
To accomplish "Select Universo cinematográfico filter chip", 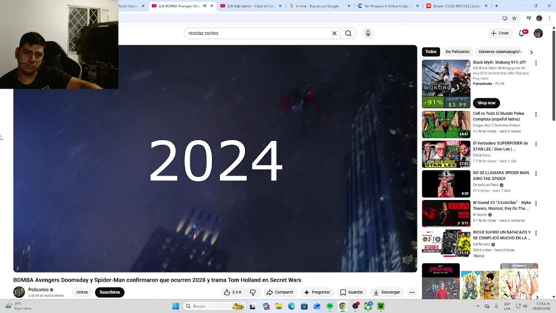I will 500,52.
